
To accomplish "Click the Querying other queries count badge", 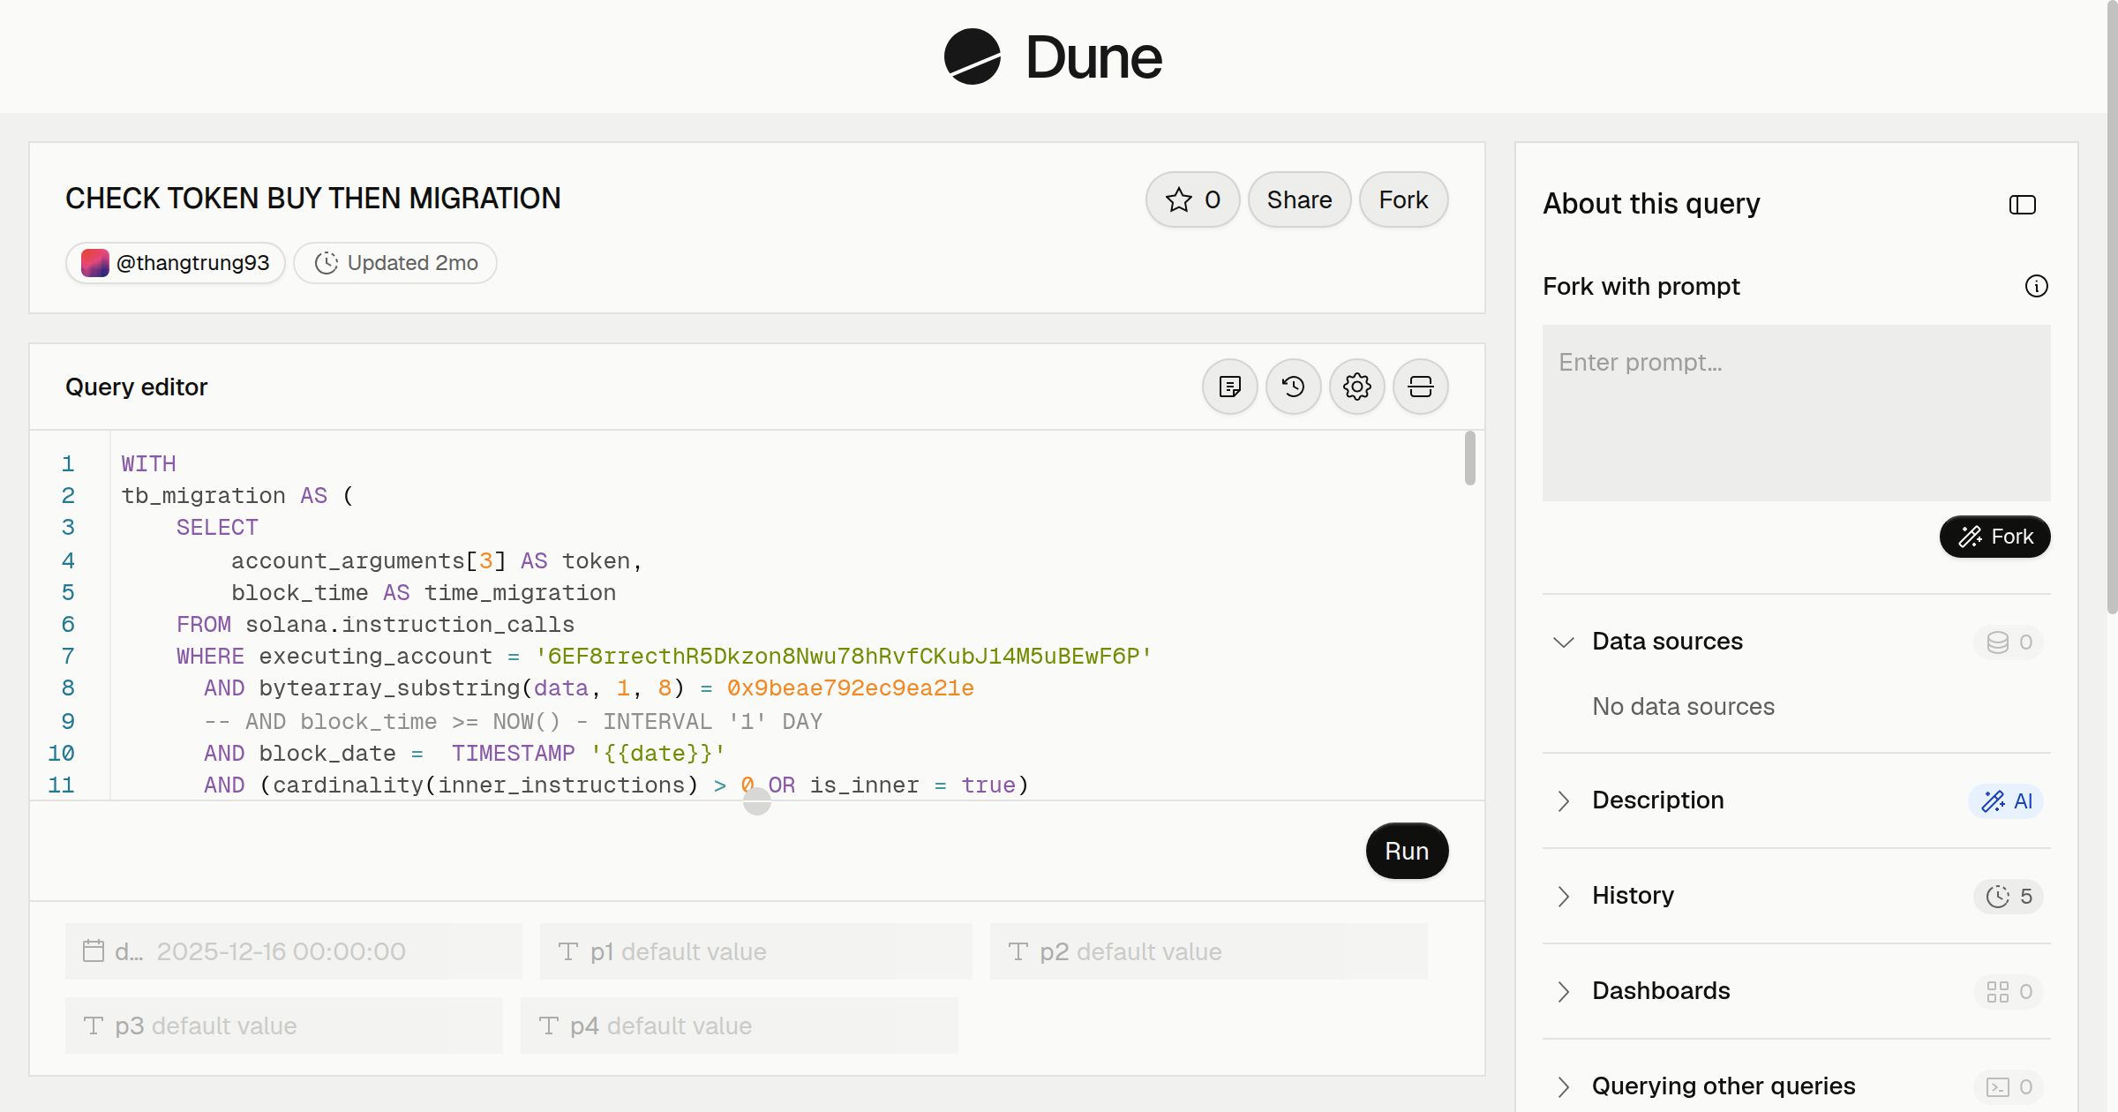I will click(2008, 1087).
